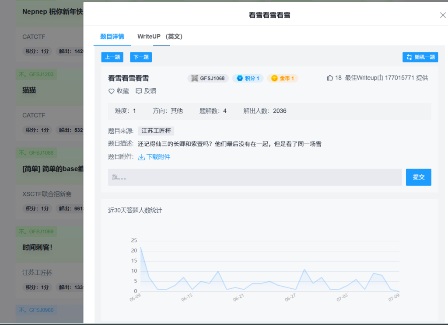Click the blue 积分 1 points icon
The height and width of the screenshot is (325, 448).
pyautogui.click(x=240, y=79)
